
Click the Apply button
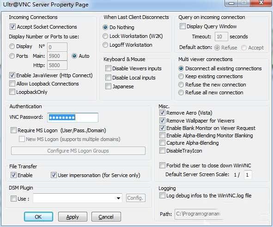[x=73, y=217]
